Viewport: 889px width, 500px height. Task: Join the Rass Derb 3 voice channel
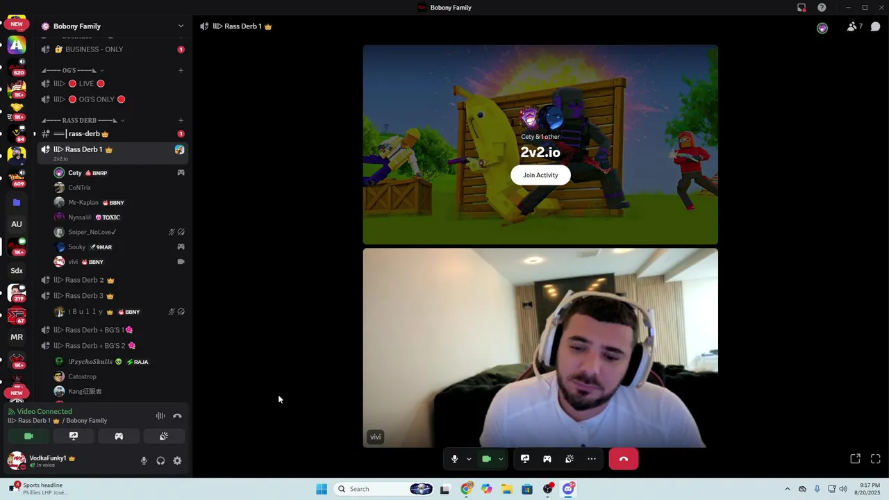[113, 296]
